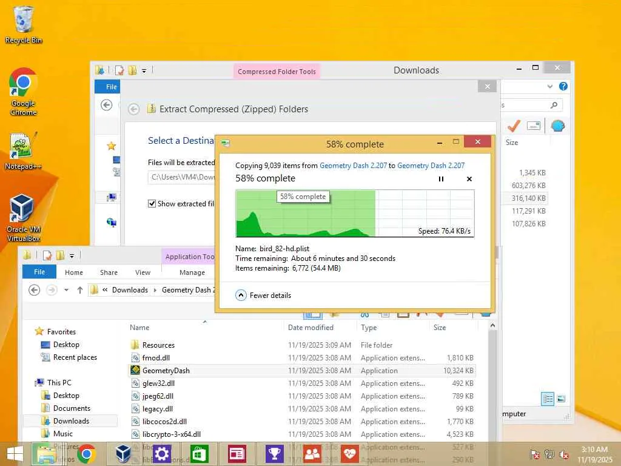Sort files by Date modified column
Viewport: 621px width, 466px height.
311,328
